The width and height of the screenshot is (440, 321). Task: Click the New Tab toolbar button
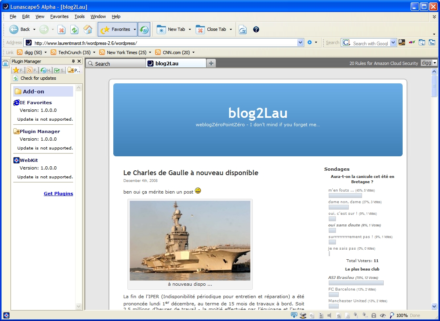[x=171, y=29]
